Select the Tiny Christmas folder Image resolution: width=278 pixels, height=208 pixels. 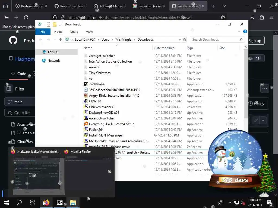[100, 73]
